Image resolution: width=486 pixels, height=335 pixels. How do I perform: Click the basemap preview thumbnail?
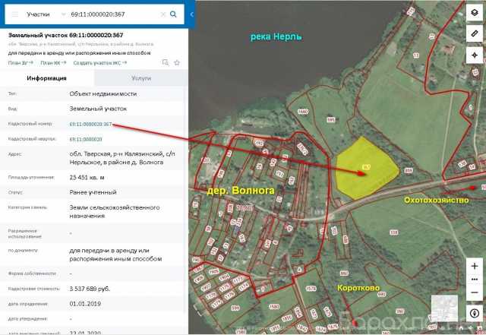pyautogui.click(x=444, y=308)
